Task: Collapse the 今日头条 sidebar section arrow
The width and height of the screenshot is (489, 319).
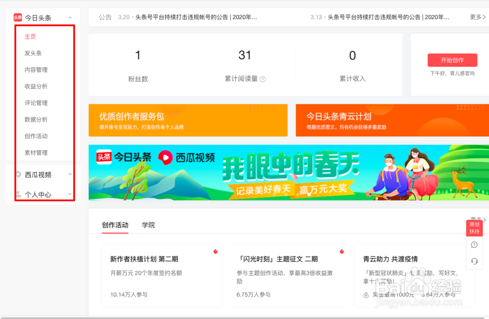Action: pos(70,18)
